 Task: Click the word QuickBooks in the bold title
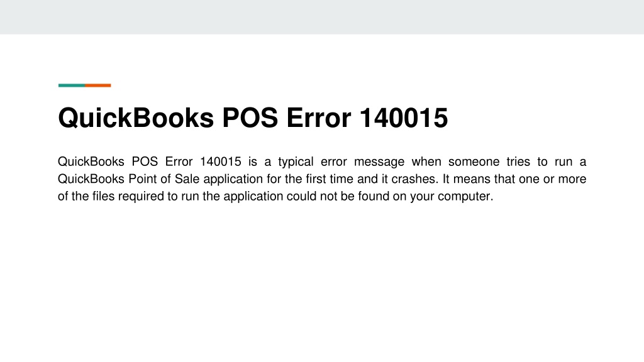click(x=136, y=118)
